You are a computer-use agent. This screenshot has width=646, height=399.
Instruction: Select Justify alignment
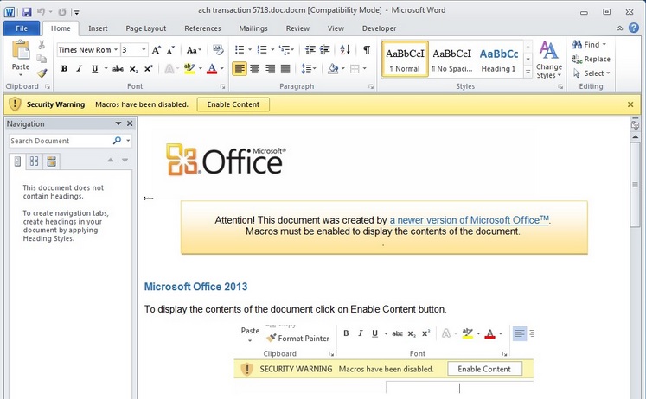click(285, 69)
